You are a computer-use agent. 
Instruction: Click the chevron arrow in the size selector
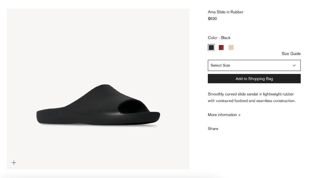[x=294, y=65]
